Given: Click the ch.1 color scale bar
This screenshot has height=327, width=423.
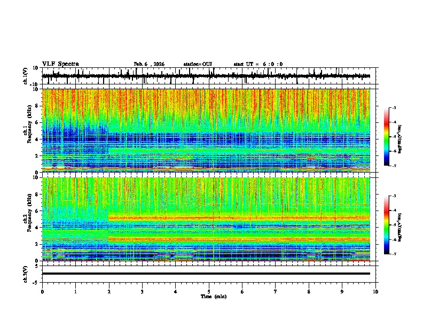Looking at the screenshot, I should tap(387, 137).
